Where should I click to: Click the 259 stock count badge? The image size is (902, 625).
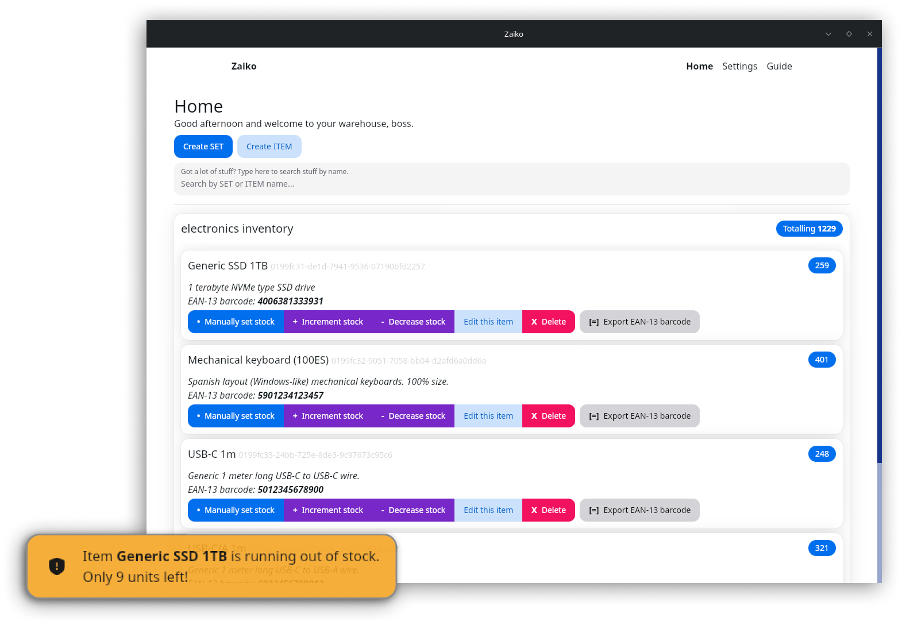pos(822,265)
